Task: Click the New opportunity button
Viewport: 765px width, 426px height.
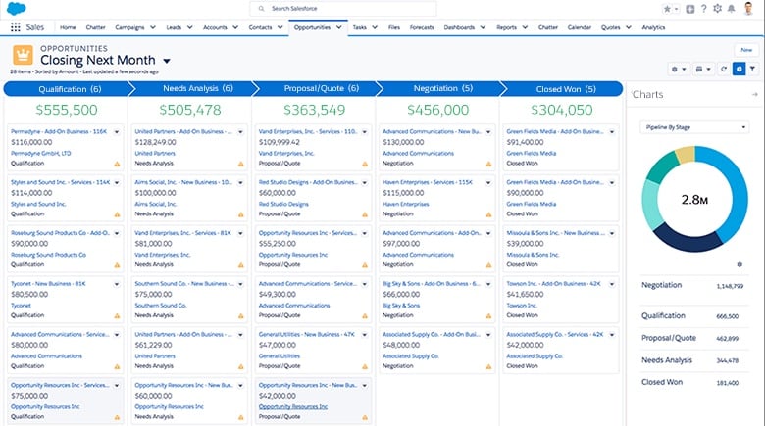Action: 746,50
